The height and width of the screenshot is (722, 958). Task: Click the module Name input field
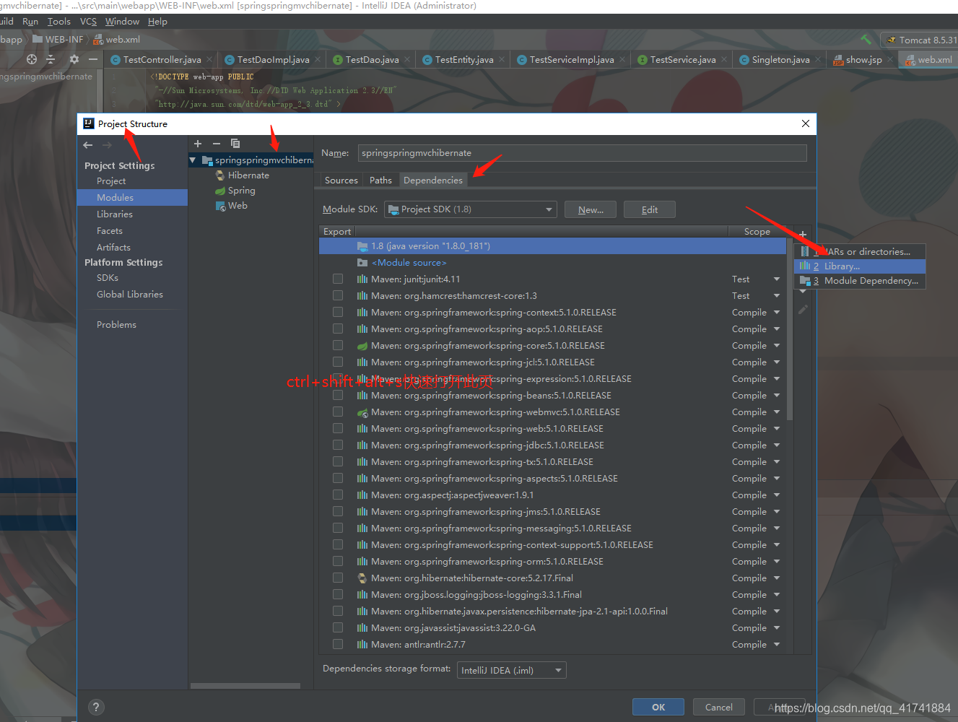coord(582,153)
